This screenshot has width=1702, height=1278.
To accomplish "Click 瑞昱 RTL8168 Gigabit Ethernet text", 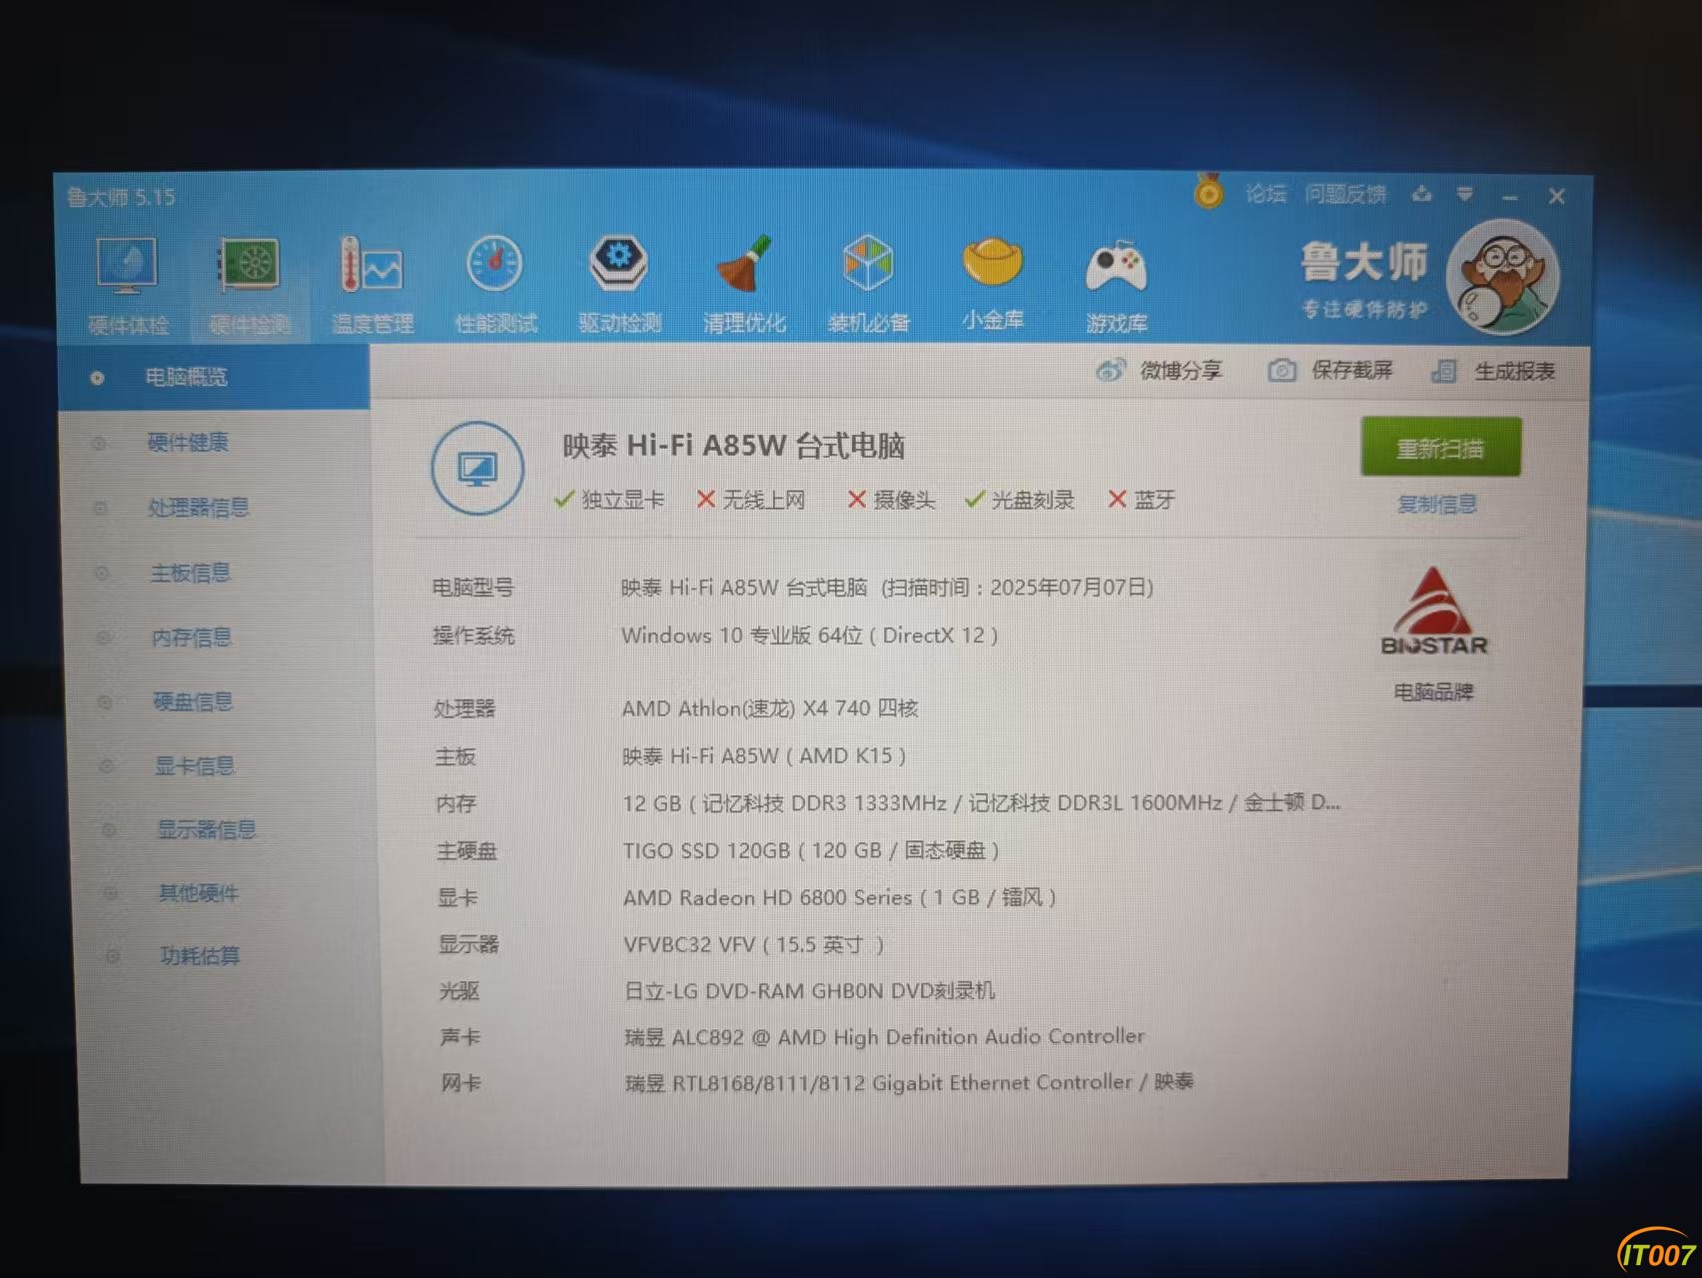I will (x=910, y=1082).
